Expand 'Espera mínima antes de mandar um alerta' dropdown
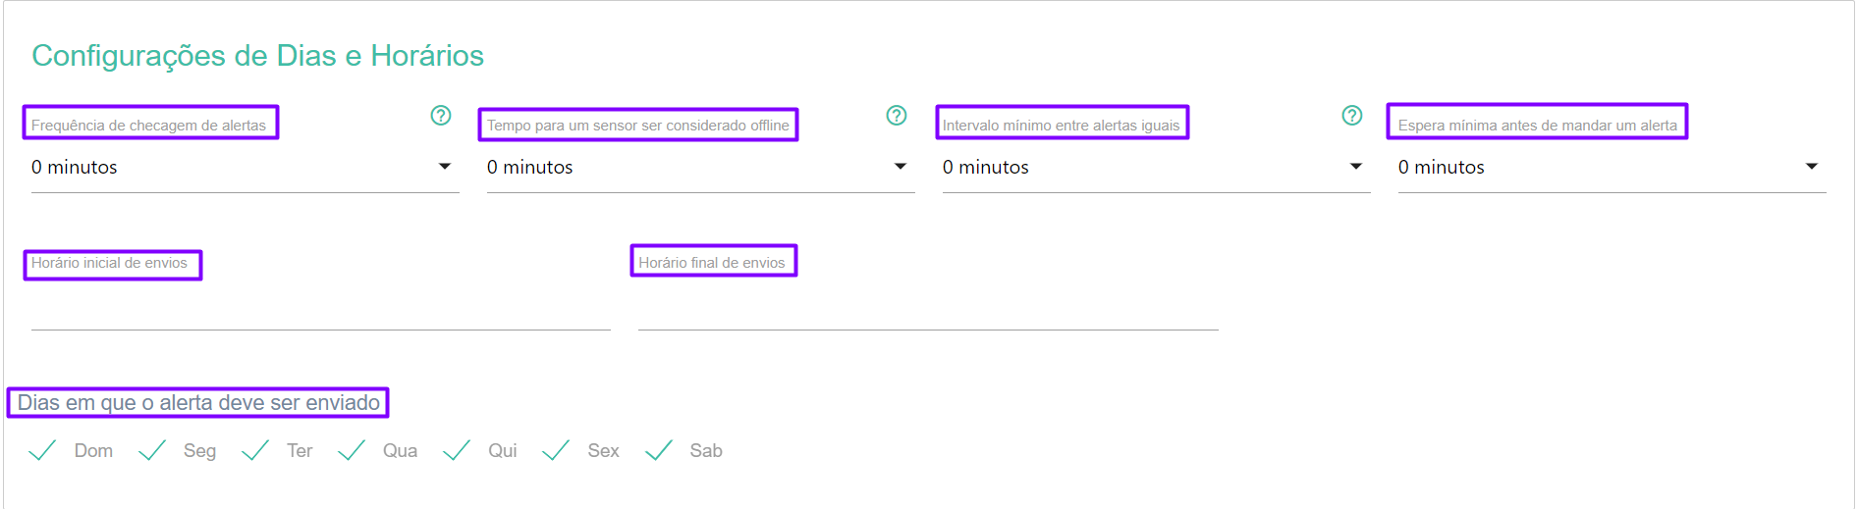The image size is (1858, 509). (1612, 168)
